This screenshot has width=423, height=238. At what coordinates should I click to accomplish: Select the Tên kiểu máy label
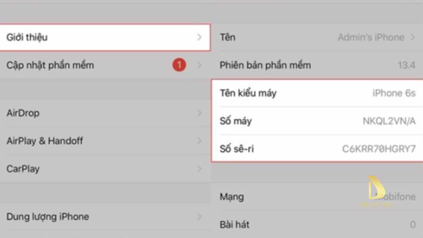[248, 93]
